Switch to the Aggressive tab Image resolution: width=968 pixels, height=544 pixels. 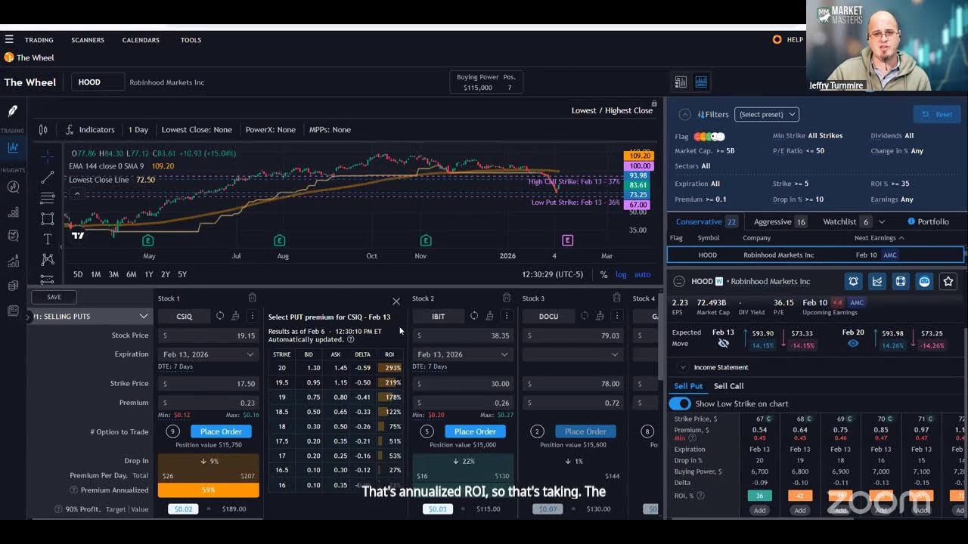pos(779,221)
